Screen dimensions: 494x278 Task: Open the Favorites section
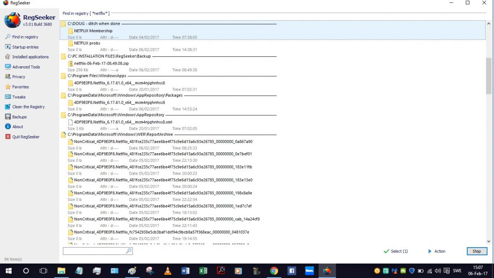(x=20, y=87)
